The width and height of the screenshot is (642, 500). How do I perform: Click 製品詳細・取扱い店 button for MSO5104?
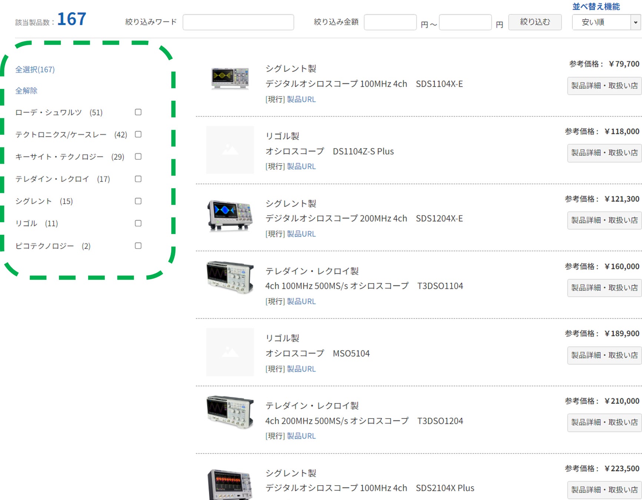605,355
